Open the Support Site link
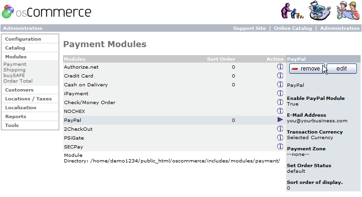 point(249,28)
